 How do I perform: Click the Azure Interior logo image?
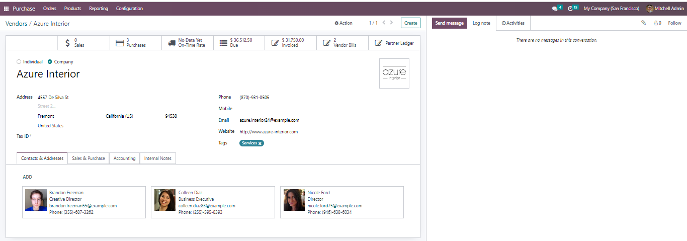pos(394,73)
